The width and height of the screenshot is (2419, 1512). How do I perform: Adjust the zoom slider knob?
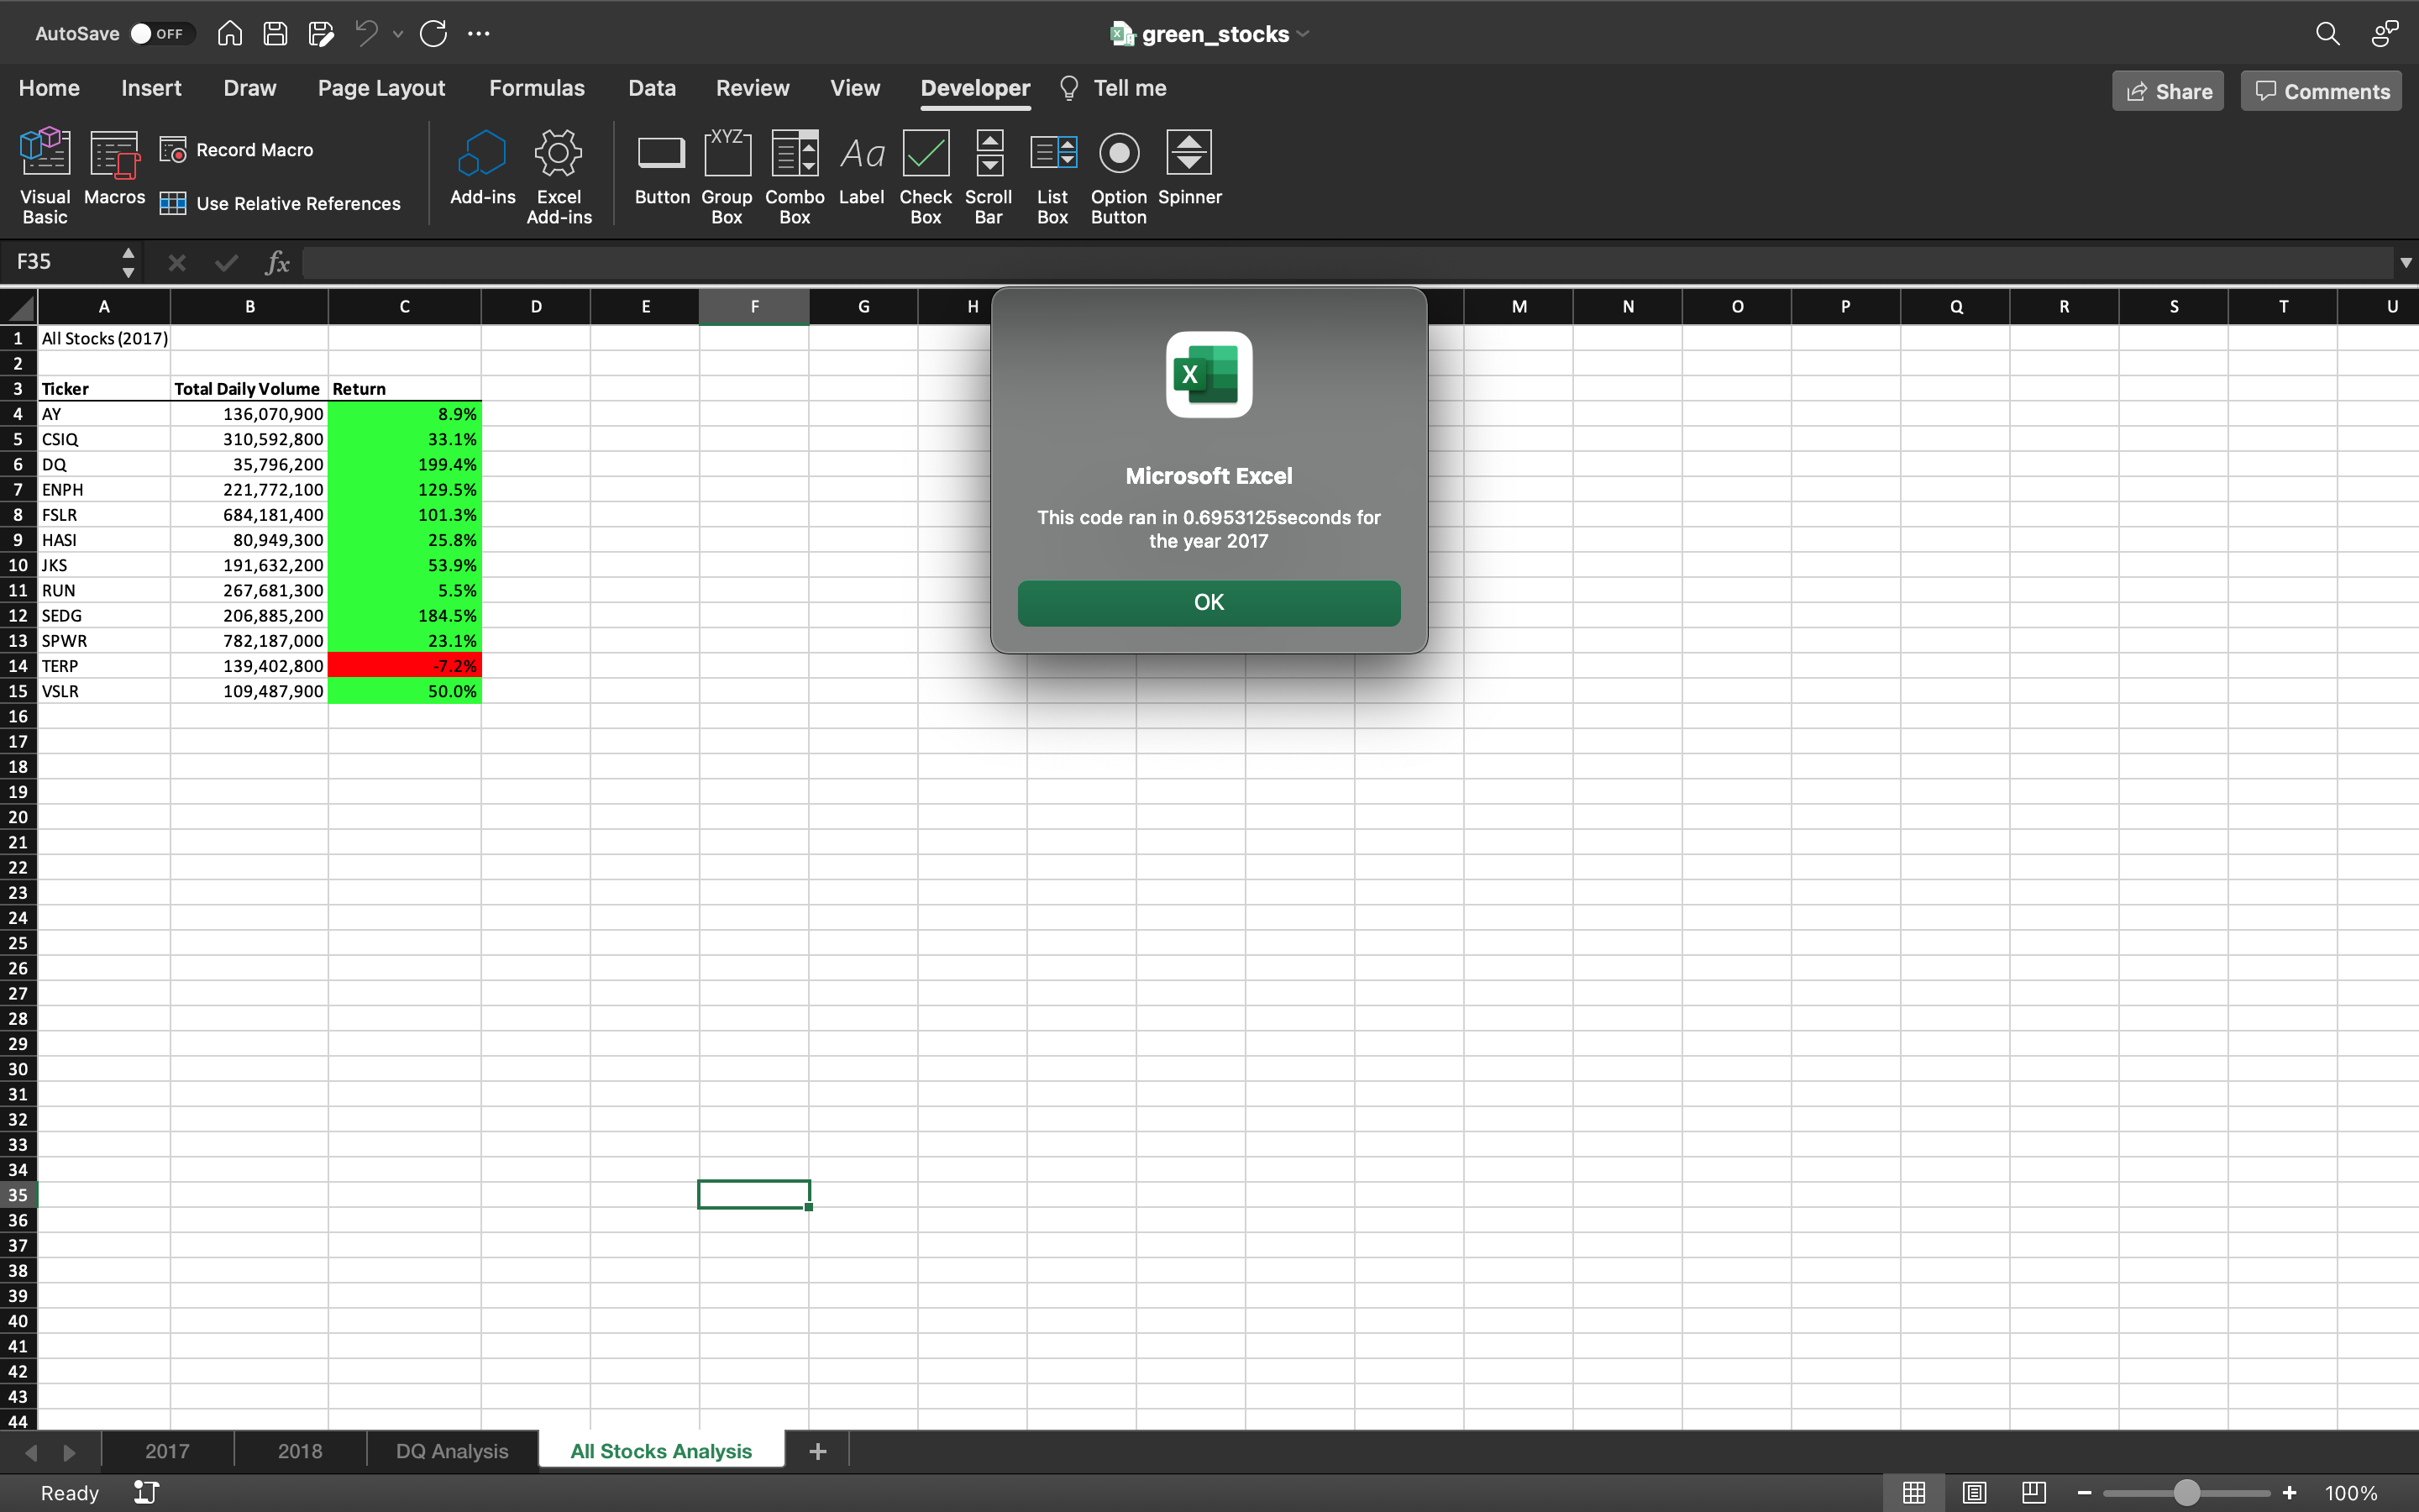point(2186,1493)
